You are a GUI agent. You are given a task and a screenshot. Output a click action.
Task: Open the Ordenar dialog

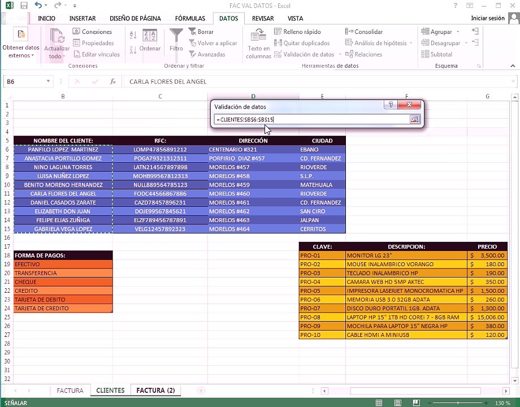150,41
